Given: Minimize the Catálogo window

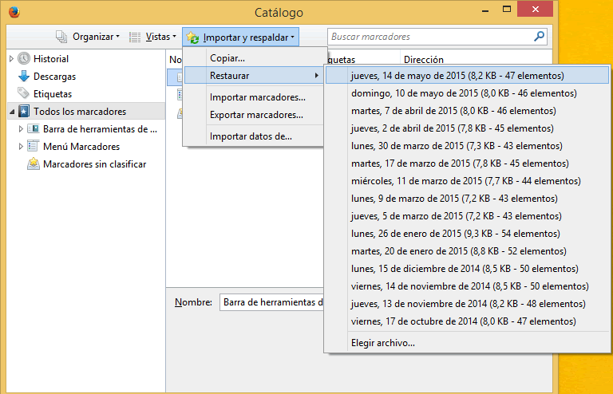Looking at the screenshot, I should (x=485, y=10).
